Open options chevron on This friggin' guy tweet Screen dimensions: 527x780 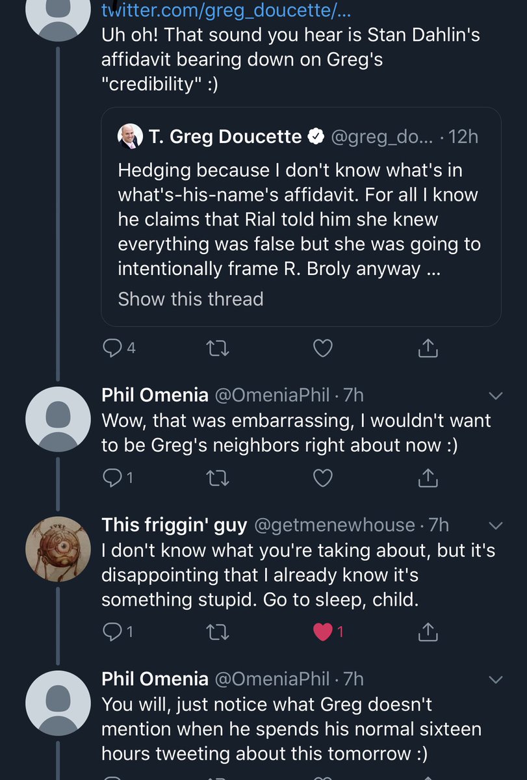click(495, 525)
